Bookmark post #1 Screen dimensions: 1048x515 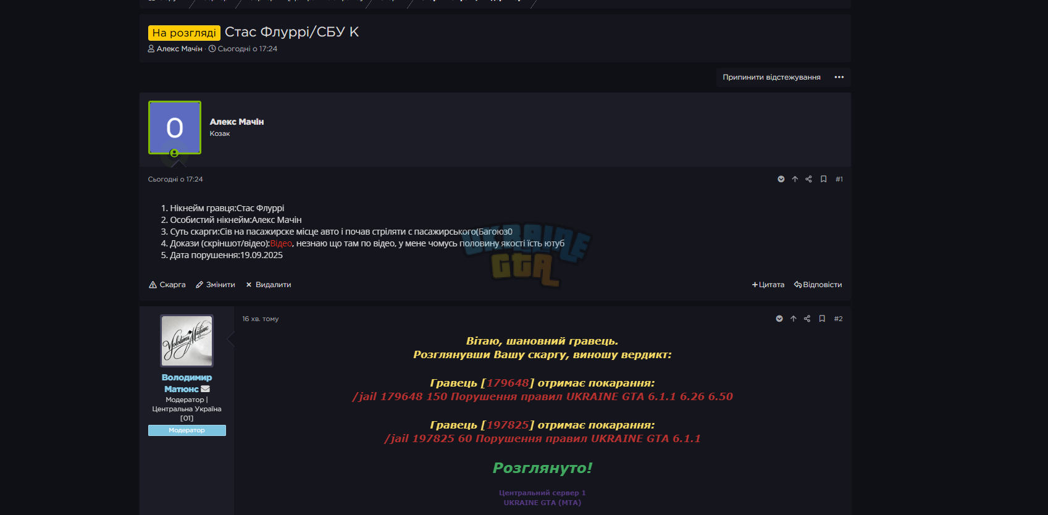823,179
